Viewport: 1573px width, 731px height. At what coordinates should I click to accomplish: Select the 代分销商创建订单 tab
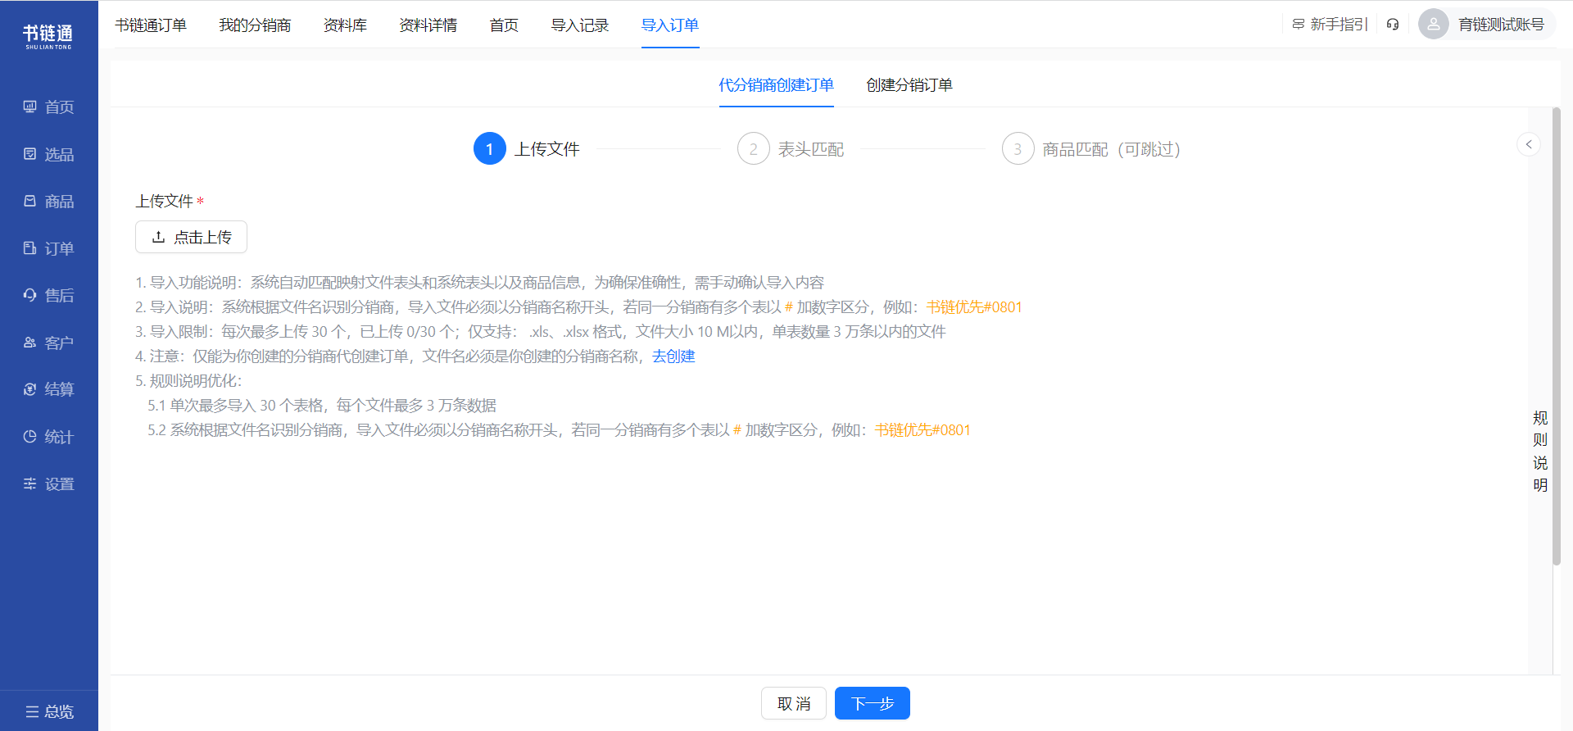776,85
